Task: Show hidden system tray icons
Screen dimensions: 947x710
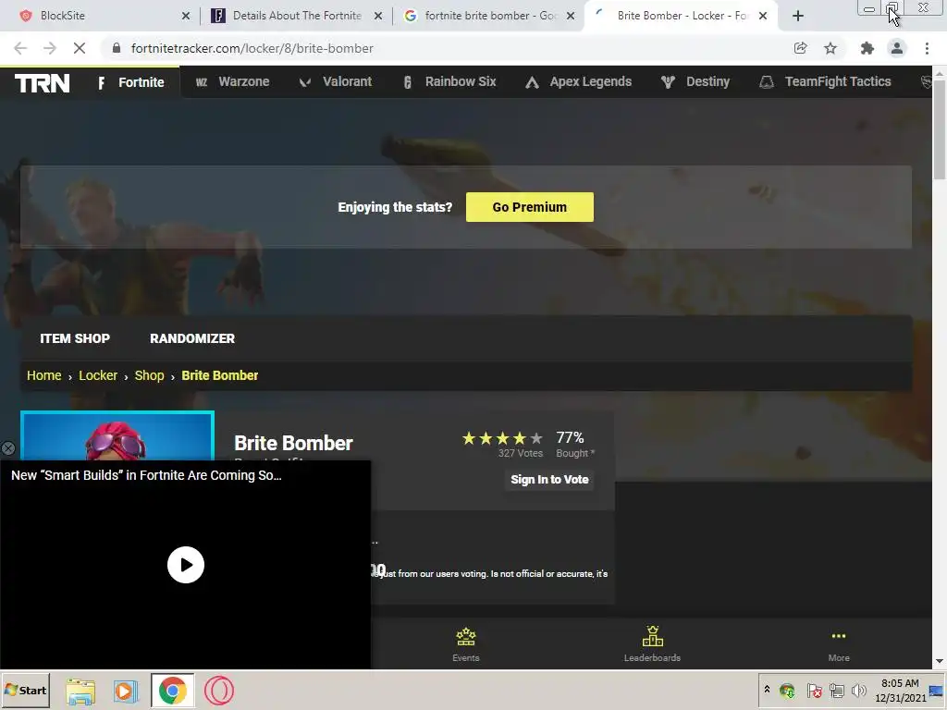Action: (767, 690)
